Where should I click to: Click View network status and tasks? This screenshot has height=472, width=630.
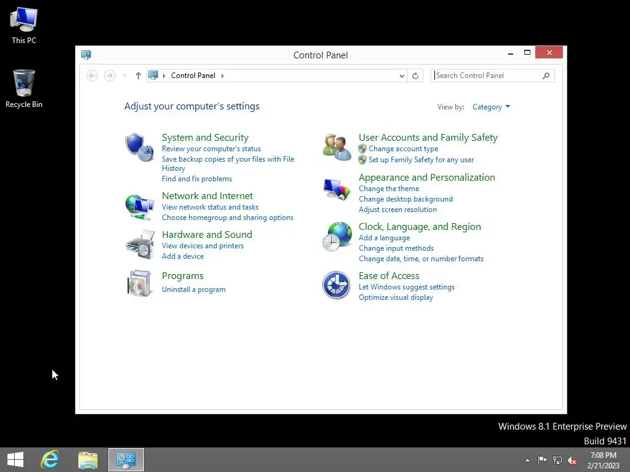pyautogui.click(x=210, y=207)
